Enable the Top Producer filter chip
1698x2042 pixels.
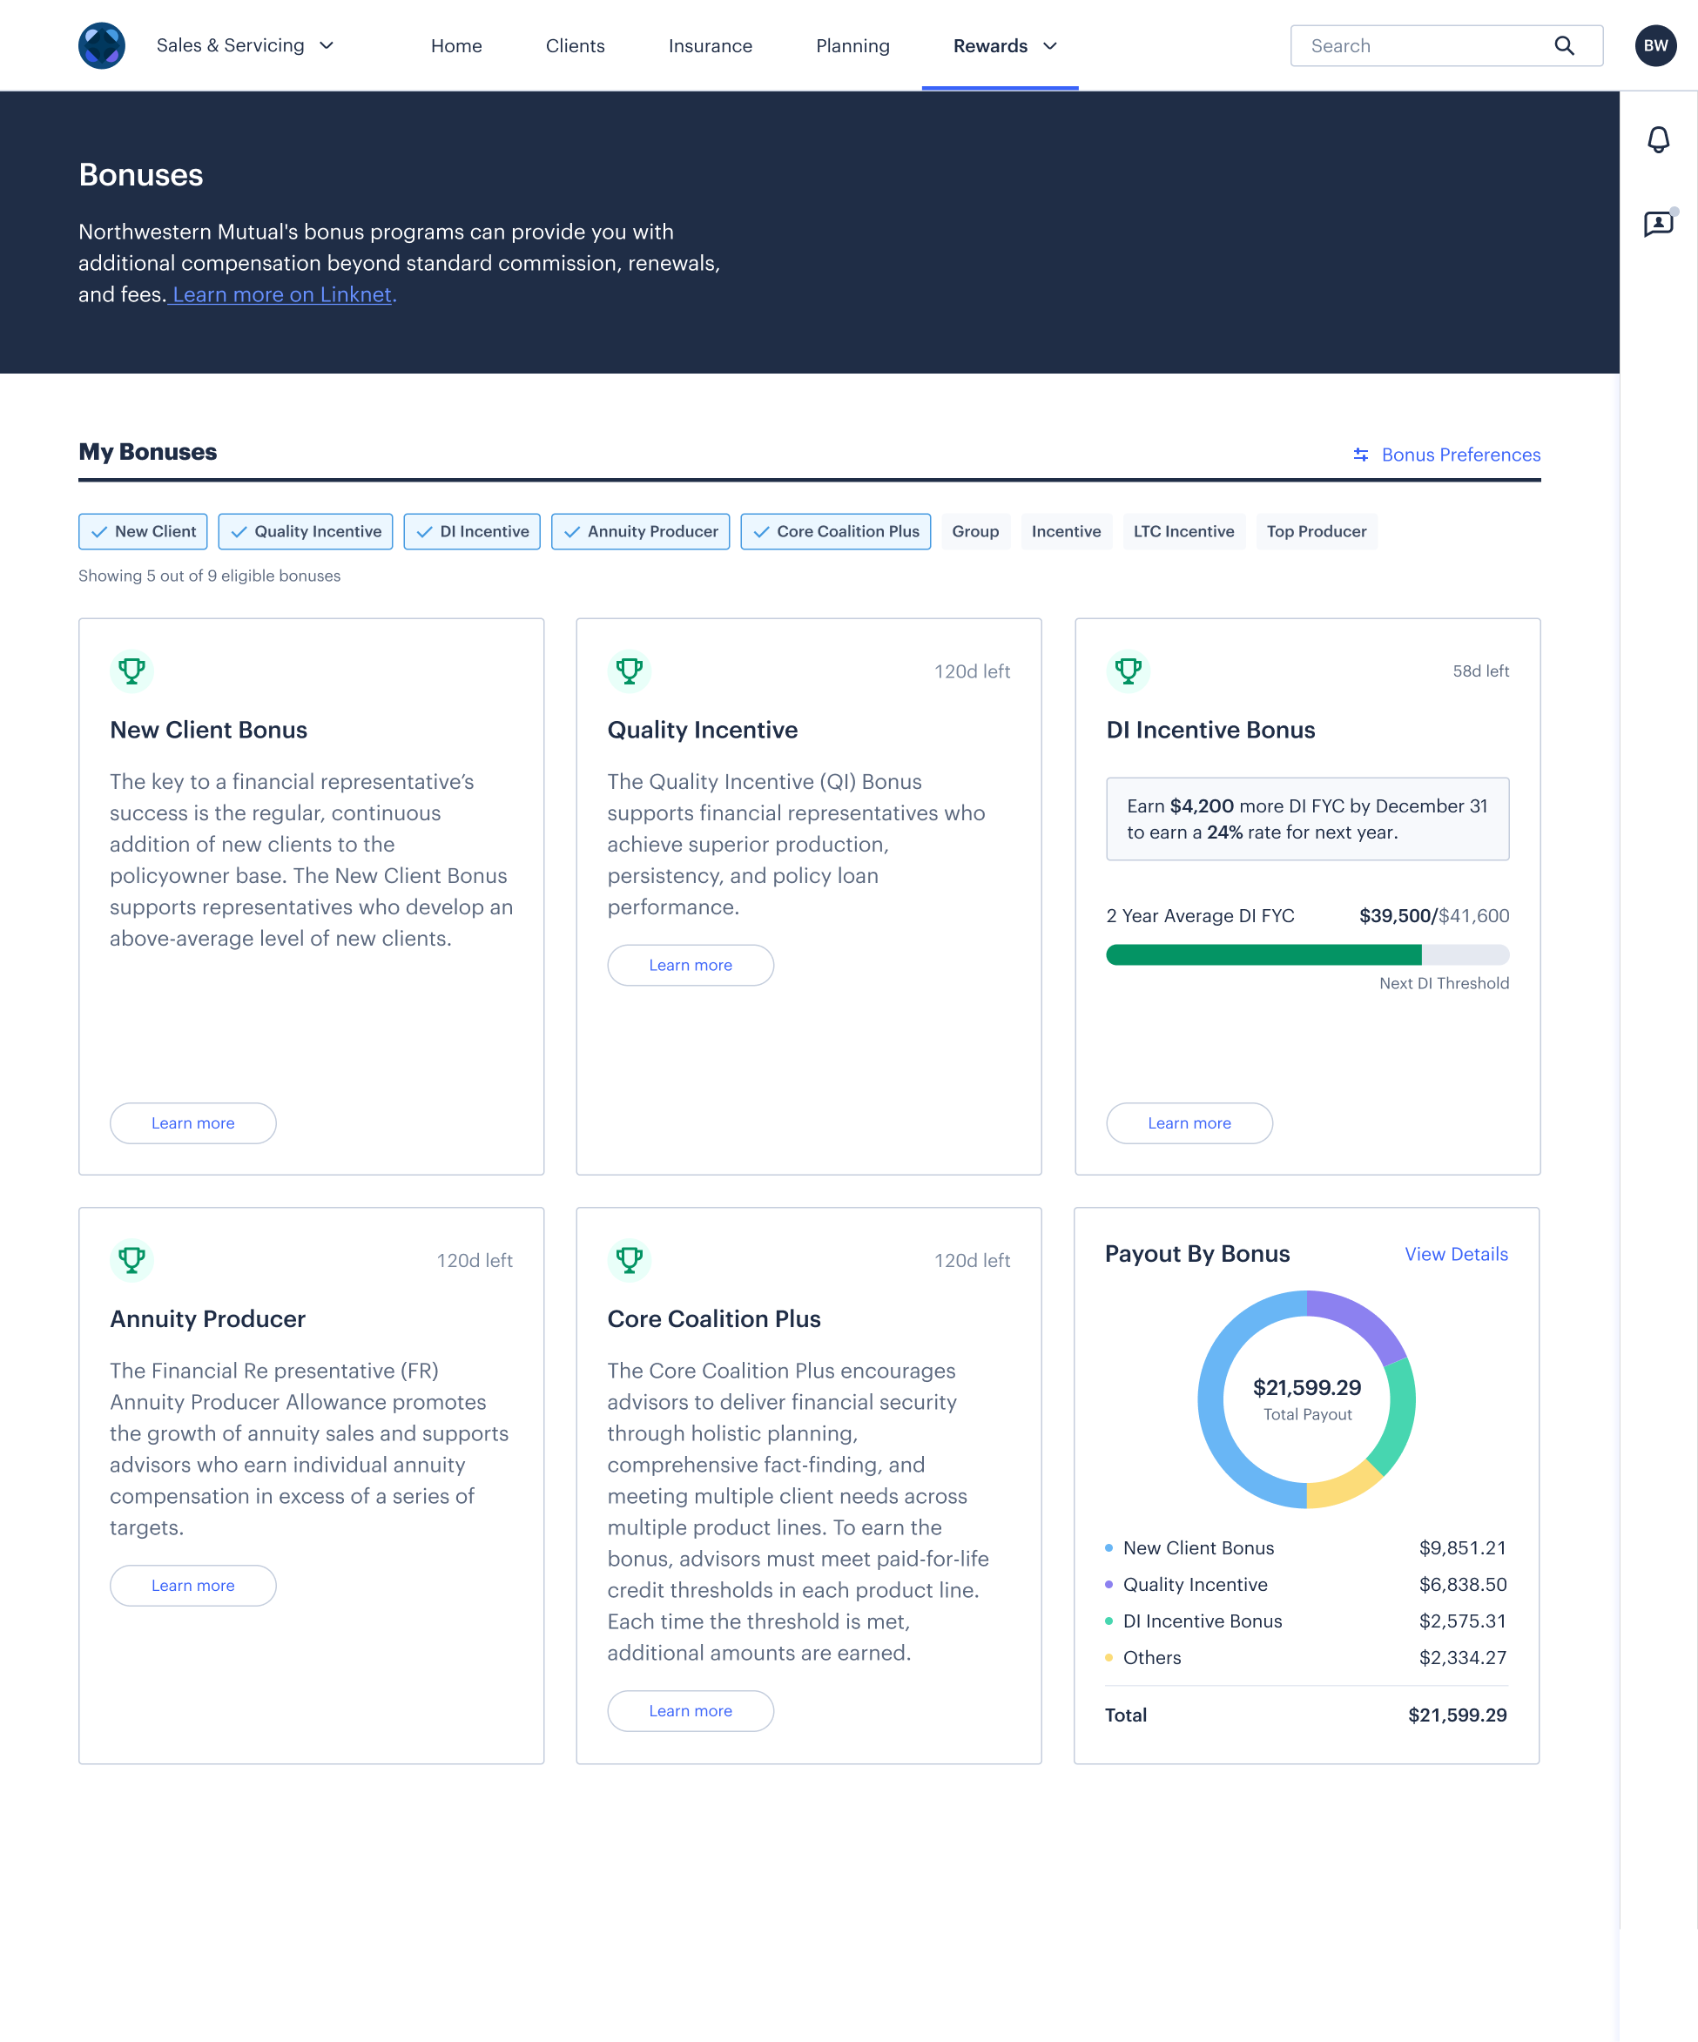[x=1316, y=531]
